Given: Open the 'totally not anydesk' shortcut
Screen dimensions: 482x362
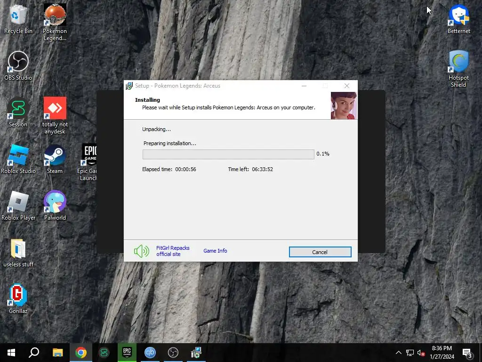Looking at the screenshot, I should click(x=55, y=116).
